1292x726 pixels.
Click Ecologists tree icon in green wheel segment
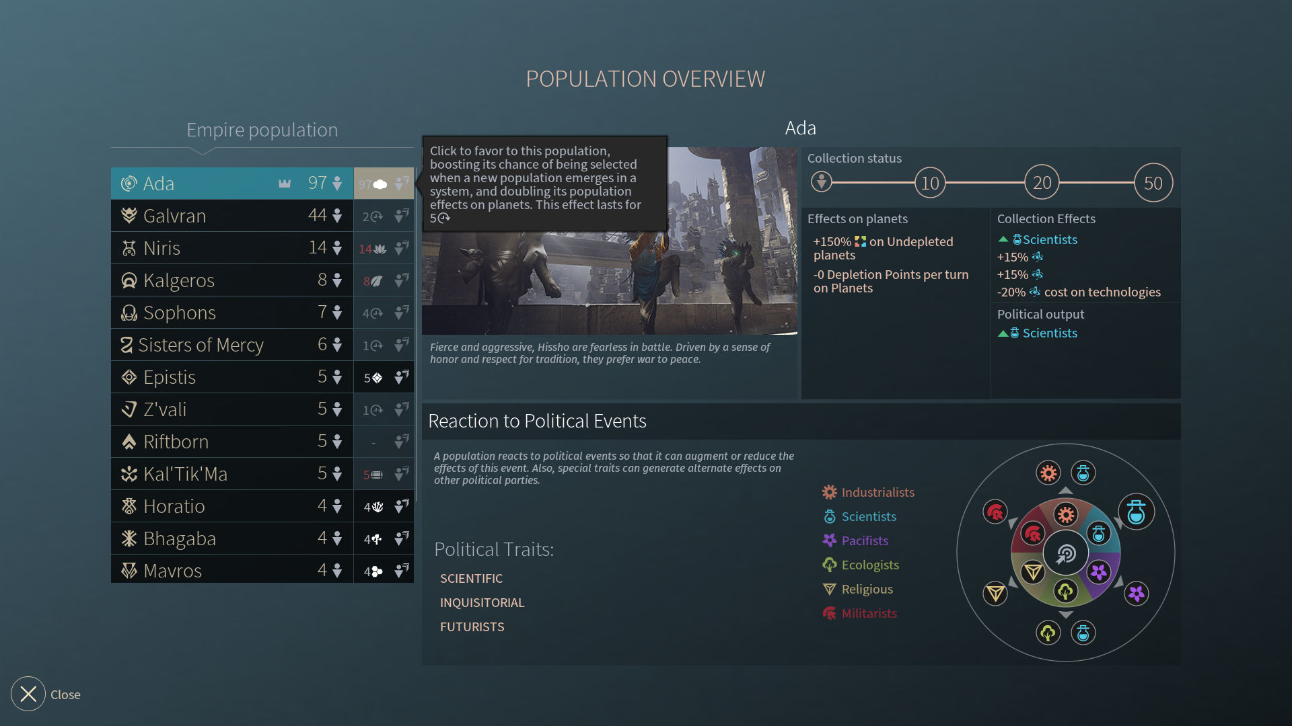point(1065,592)
